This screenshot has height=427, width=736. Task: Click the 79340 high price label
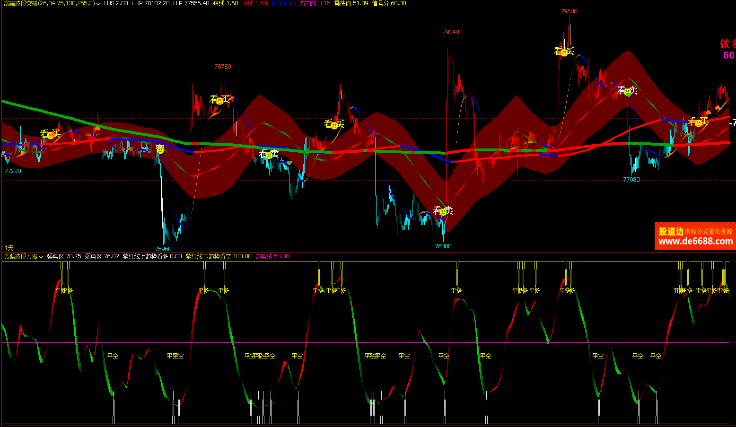pyautogui.click(x=450, y=32)
